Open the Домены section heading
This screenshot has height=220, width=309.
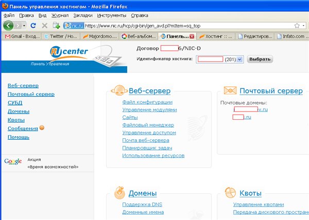pos(143,193)
